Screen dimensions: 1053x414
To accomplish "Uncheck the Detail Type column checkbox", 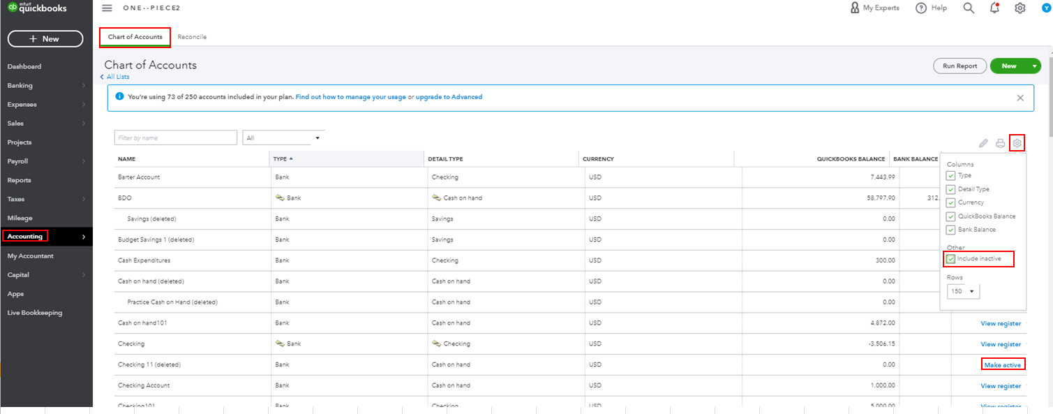I will tap(950, 189).
